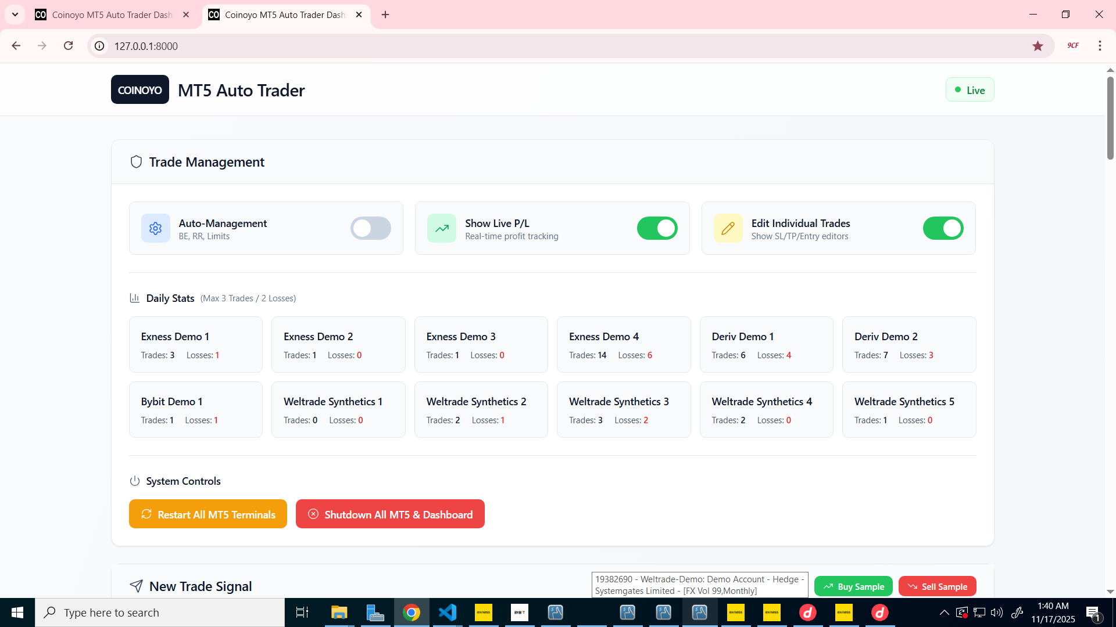Open Visual Studio Code from the taskbar
This screenshot has width=1116, height=627.
click(x=448, y=612)
